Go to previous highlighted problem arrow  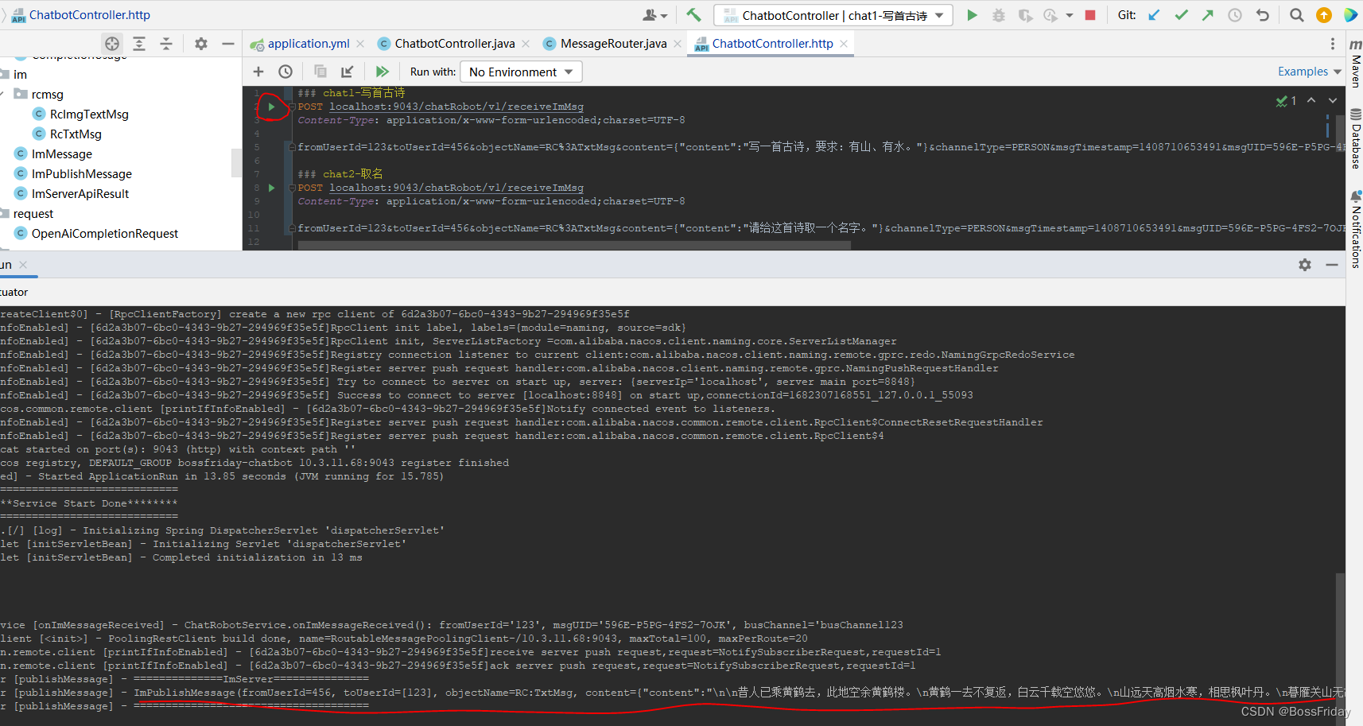point(1311,100)
